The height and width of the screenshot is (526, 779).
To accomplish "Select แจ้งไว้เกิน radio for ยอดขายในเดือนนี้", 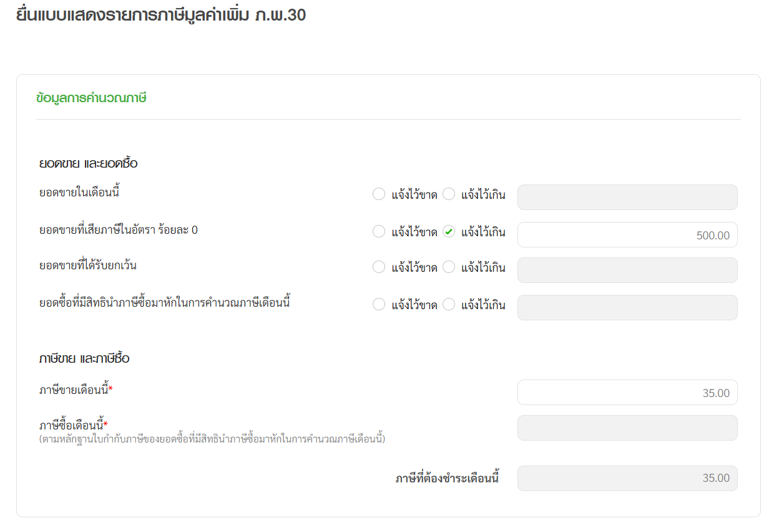I will [x=449, y=194].
